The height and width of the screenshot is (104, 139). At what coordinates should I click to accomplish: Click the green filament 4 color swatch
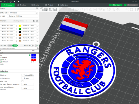click(20, 29)
